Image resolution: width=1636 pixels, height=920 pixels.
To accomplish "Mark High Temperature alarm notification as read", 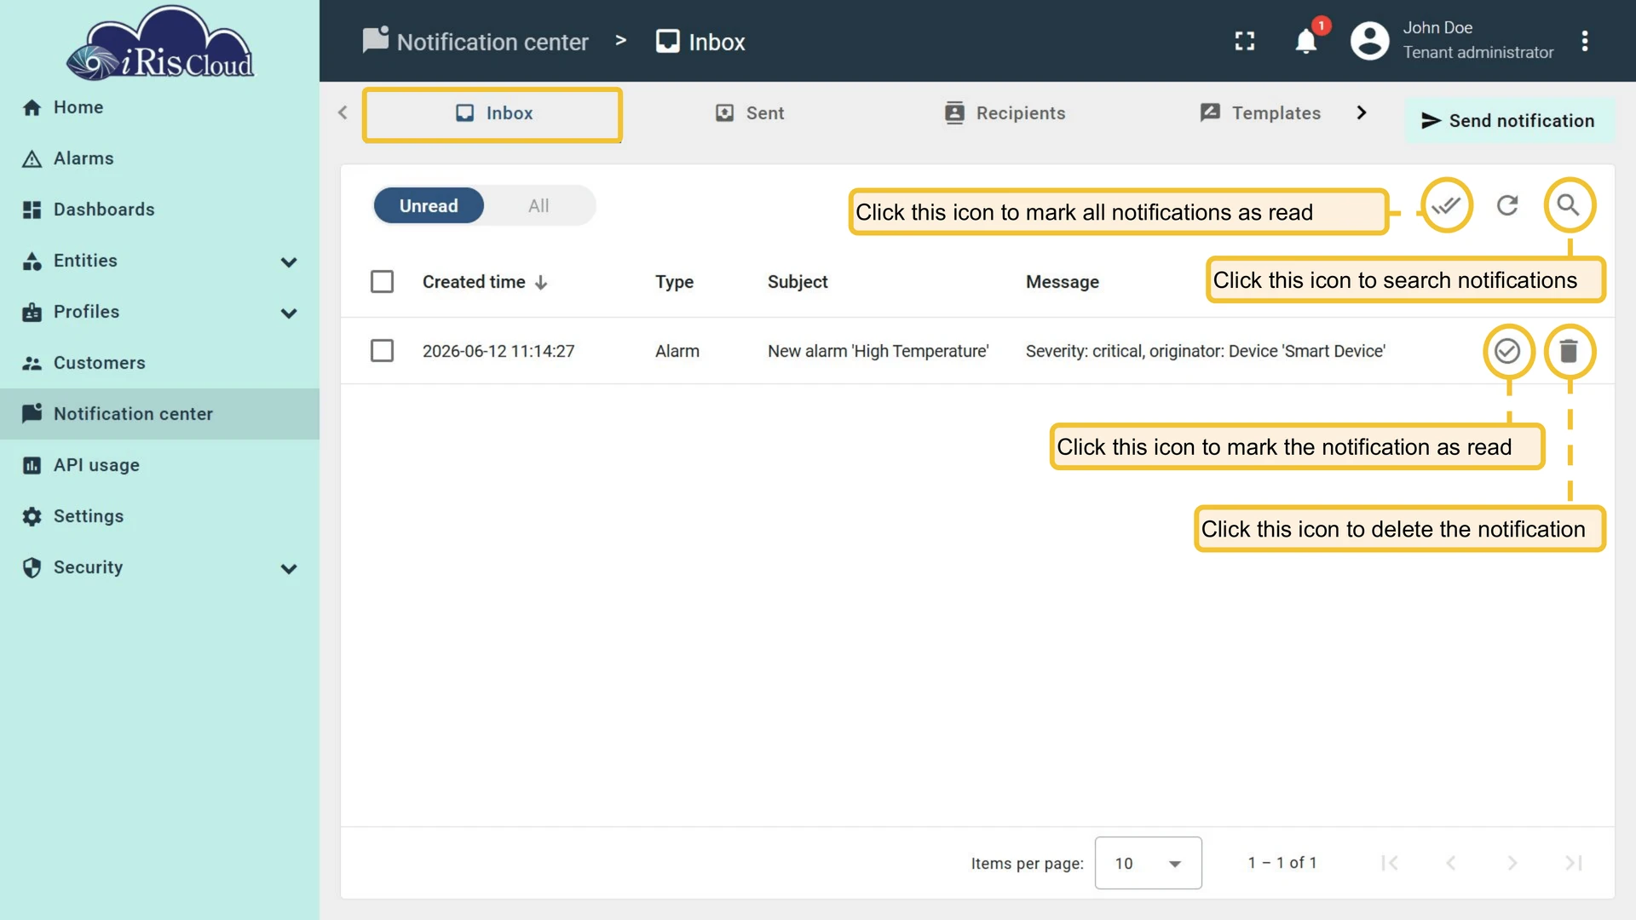I will (x=1507, y=351).
